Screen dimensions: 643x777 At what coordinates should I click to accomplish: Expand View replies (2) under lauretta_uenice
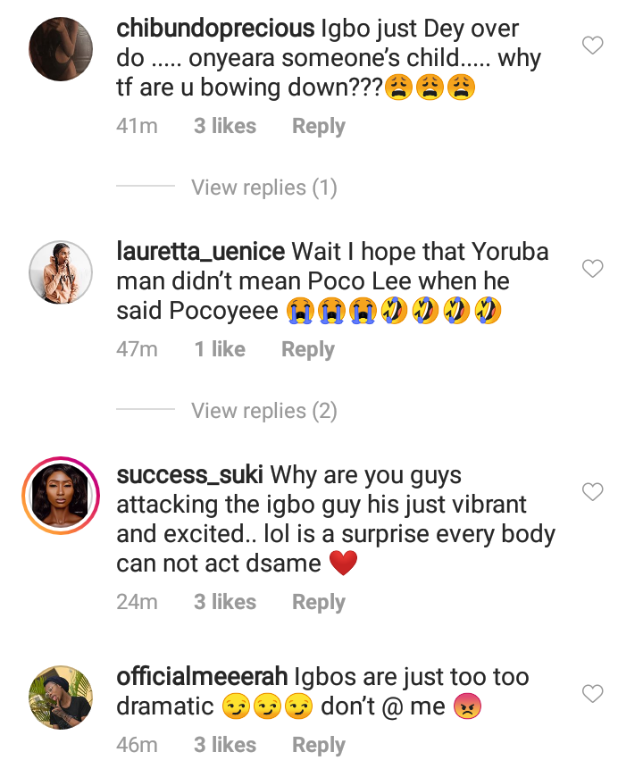click(x=263, y=411)
